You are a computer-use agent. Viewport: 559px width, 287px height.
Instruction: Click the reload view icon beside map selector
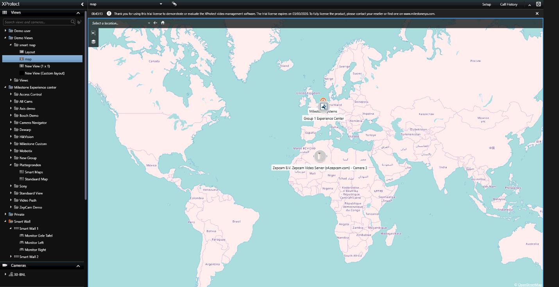[174, 4]
